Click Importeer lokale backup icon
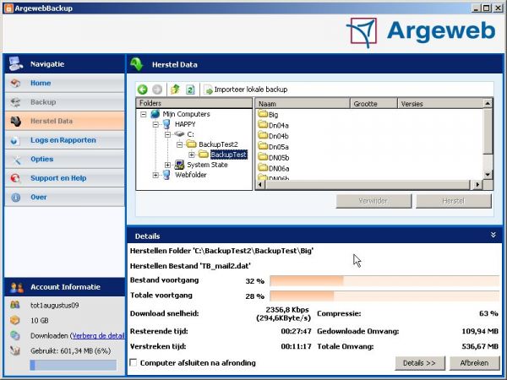The image size is (507, 380). (x=208, y=90)
